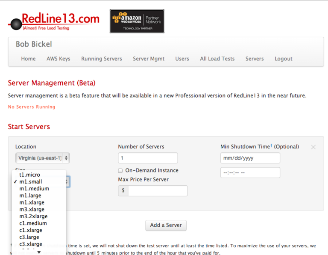Screen dimensions: 328x255
Task: Click the 'Location' label
Action: (x=26, y=147)
